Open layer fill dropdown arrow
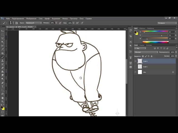The width and height of the screenshot is (178, 133). tap(176, 56)
